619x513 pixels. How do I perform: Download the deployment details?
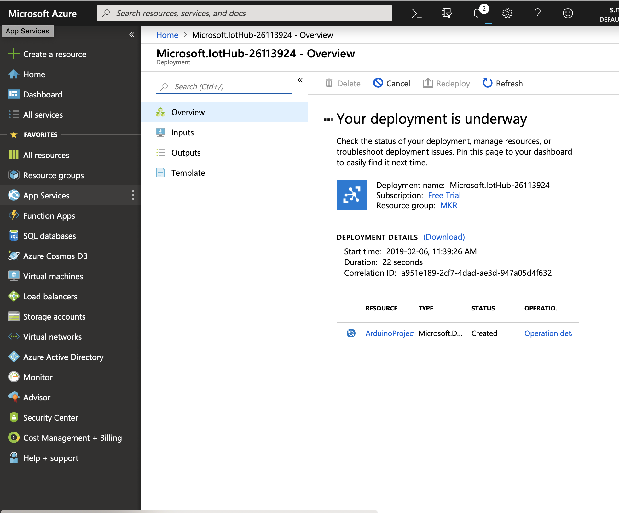tap(444, 237)
